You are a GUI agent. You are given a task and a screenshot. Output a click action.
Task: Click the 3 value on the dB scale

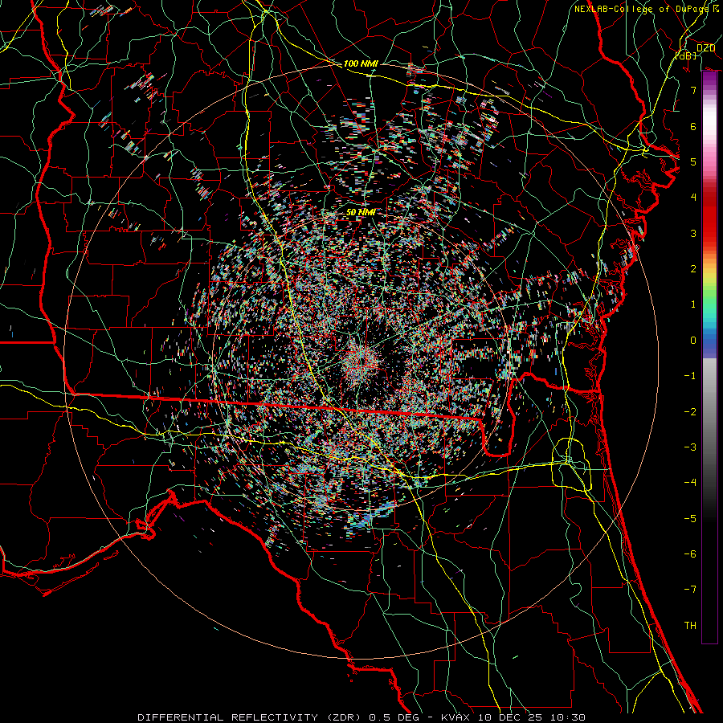pyautogui.click(x=693, y=233)
